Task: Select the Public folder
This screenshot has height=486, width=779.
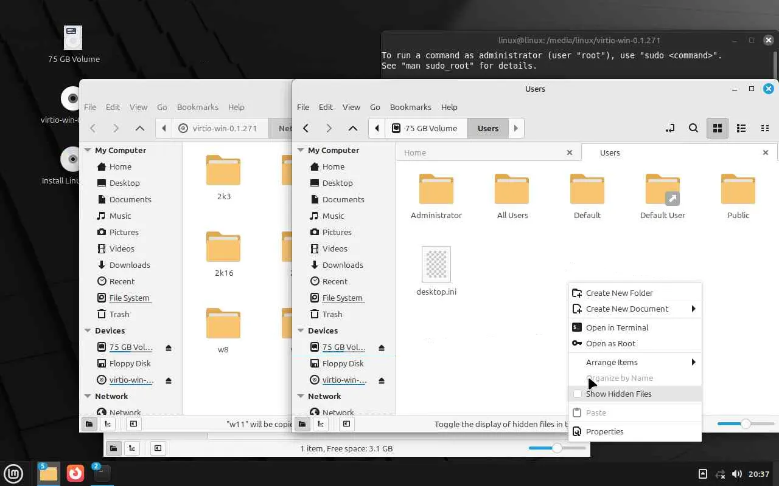Action: click(x=738, y=196)
